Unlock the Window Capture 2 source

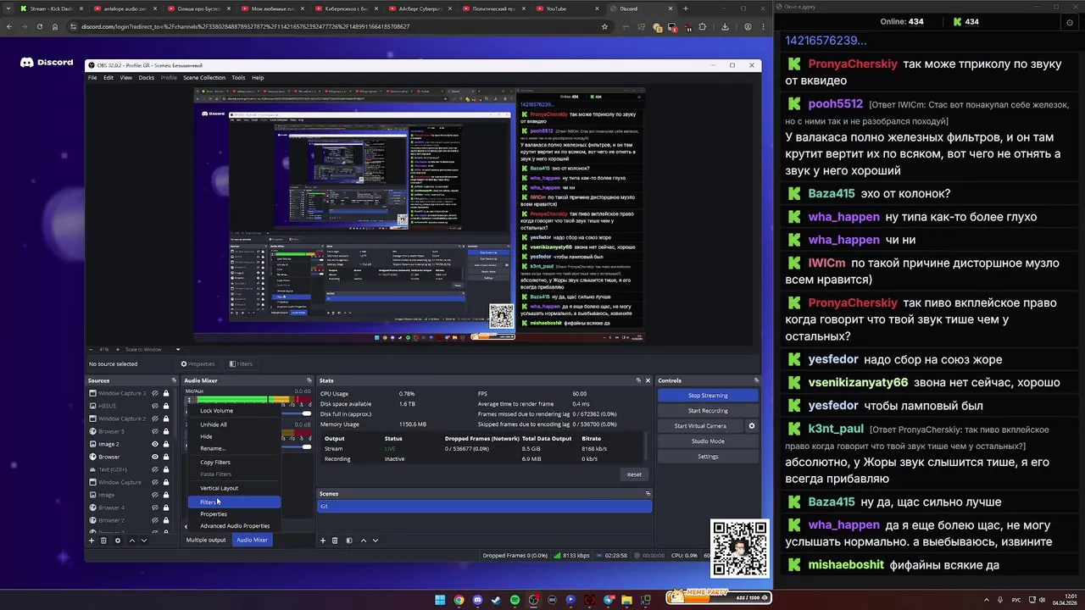tap(166, 419)
